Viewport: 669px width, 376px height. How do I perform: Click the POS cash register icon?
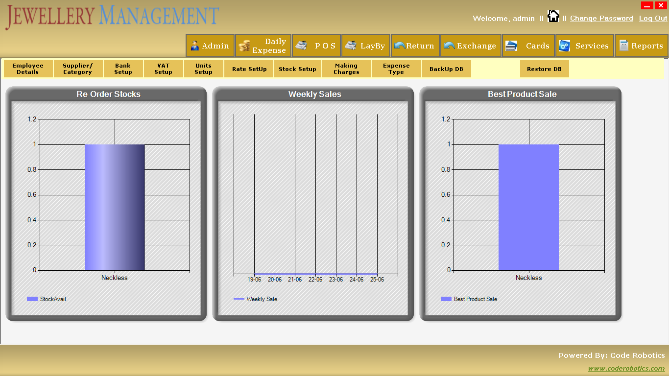pos(301,46)
